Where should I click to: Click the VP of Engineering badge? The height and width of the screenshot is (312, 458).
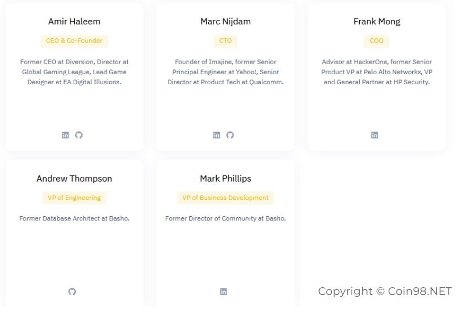pos(74,198)
